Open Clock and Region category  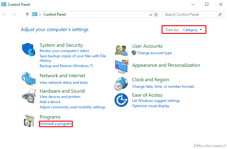point(151,80)
